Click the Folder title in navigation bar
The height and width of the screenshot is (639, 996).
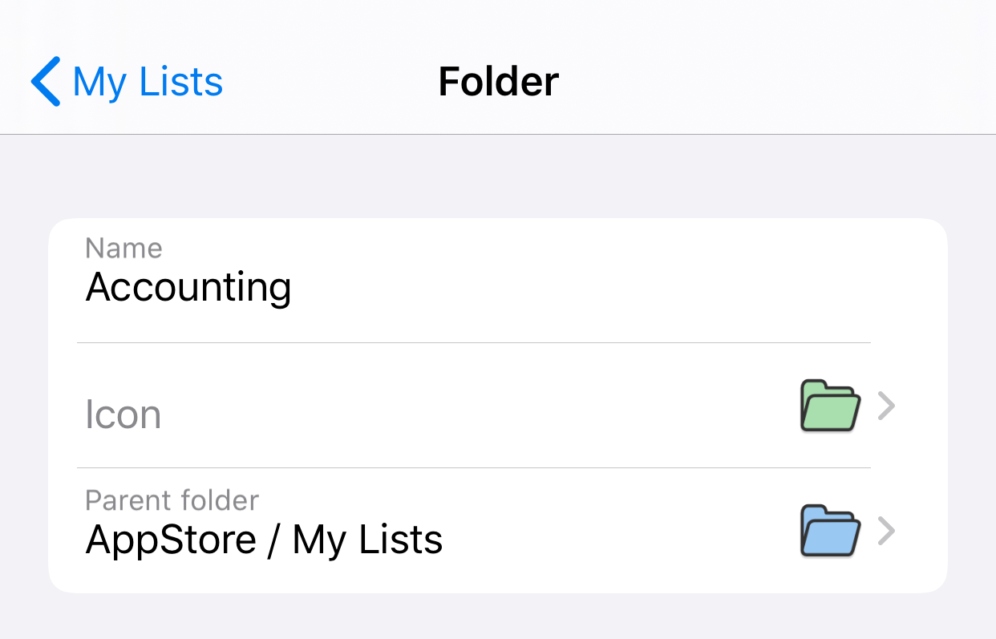point(498,82)
